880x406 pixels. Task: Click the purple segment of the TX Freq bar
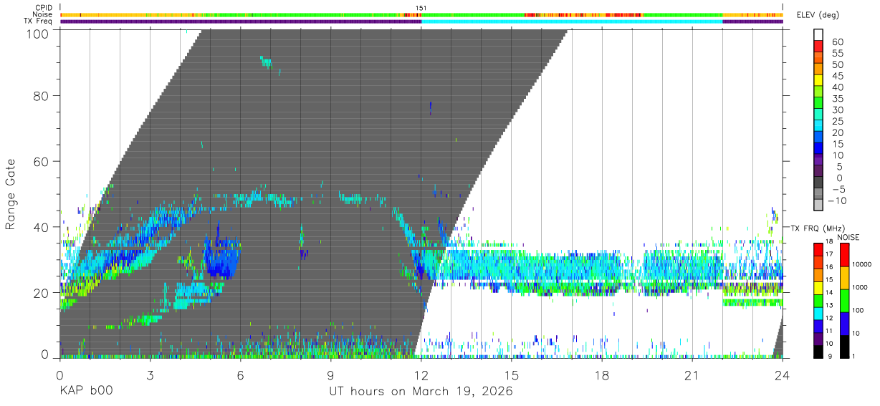click(x=240, y=21)
